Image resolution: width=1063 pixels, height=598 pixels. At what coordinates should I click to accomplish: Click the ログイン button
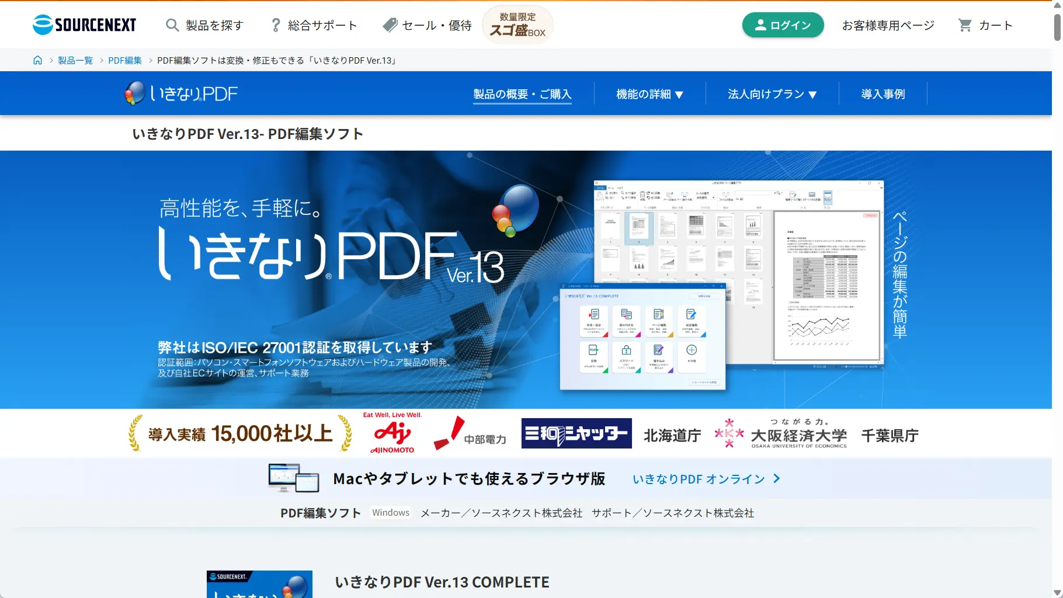[x=783, y=25]
